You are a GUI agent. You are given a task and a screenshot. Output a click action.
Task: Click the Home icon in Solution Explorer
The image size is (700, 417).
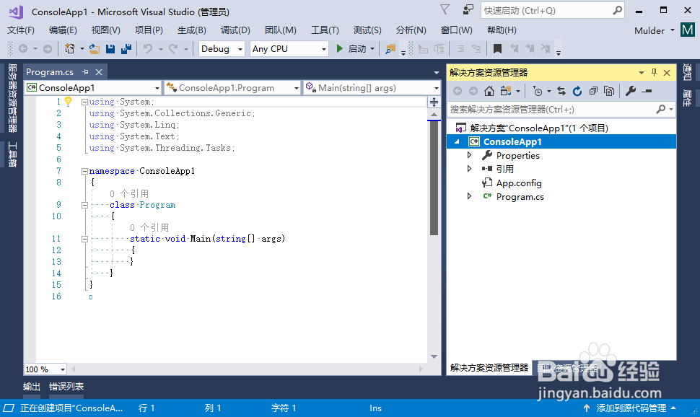coord(489,91)
